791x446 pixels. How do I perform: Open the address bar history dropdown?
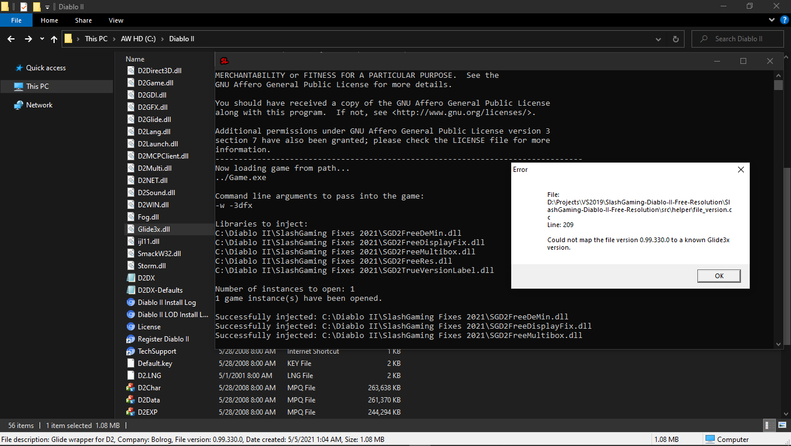(x=658, y=38)
